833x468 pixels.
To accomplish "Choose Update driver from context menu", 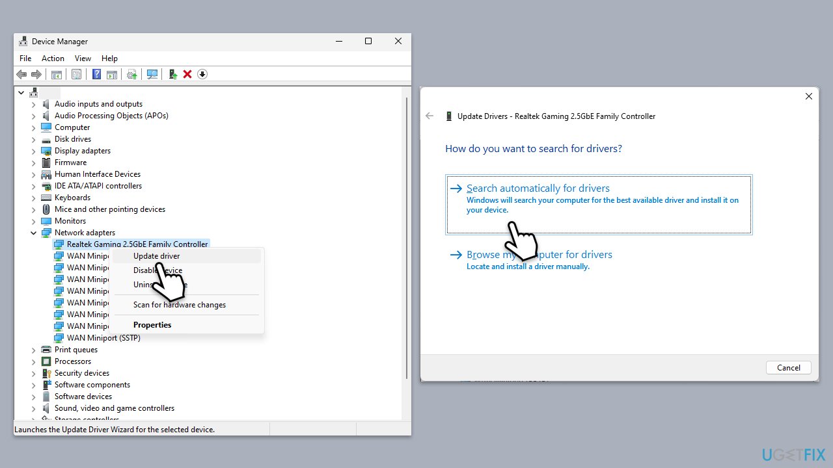I will pos(187,256).
